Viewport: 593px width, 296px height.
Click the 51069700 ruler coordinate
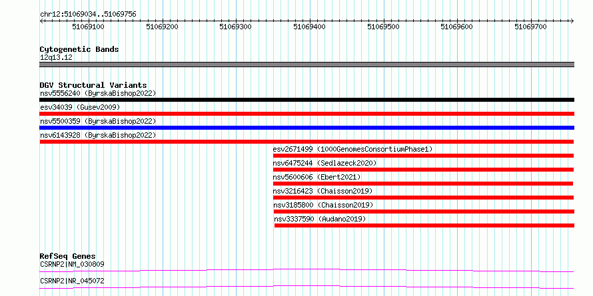click(530, 27)
